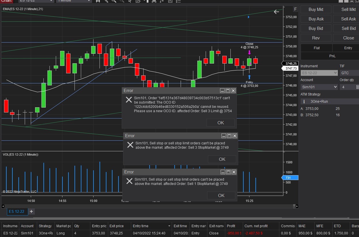The width and height of the screenshot is (359, 237).
Task: Close the Sell 1 StopMarket error dialog
Action: click(x=234, y=172)
